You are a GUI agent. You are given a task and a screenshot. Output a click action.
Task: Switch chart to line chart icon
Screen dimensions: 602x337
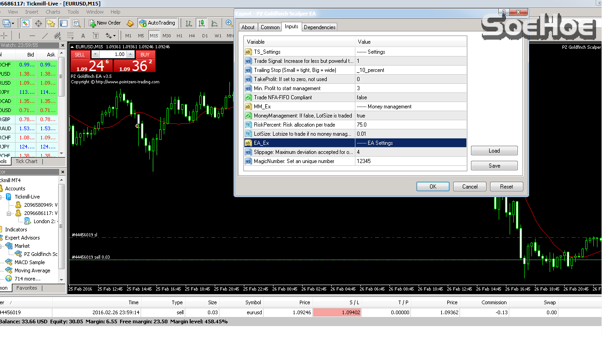[x=214, y=23]
